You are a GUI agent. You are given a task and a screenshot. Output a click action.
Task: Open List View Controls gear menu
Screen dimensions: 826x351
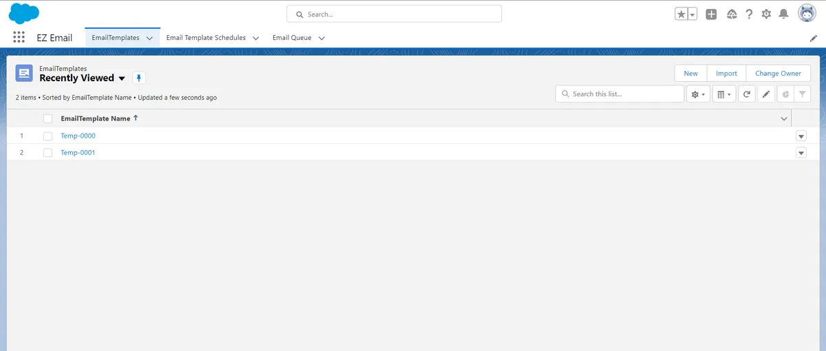point(698,94)
